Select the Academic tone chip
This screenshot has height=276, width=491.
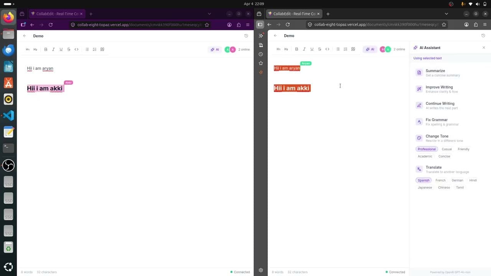[425, 156]
